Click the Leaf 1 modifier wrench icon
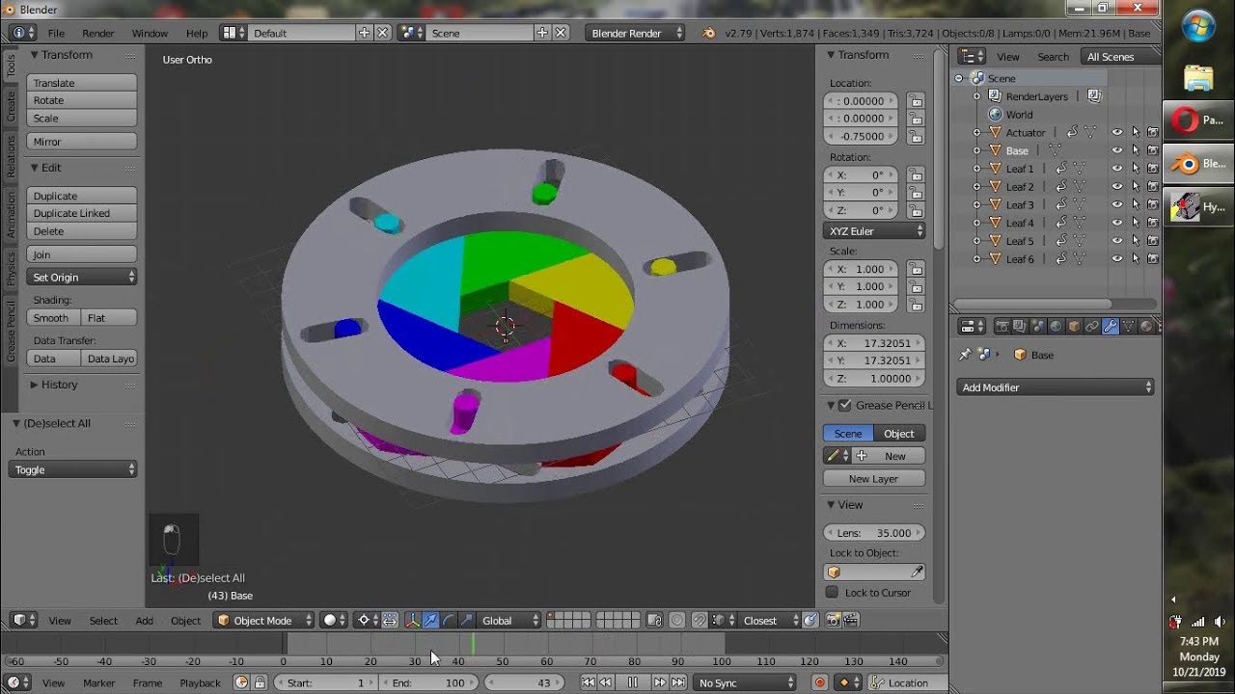 [x=1060, y=169]
